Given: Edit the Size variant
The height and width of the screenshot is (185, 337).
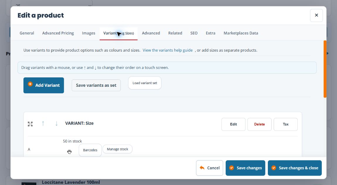Looking at the screenshot, I should 233,124.
